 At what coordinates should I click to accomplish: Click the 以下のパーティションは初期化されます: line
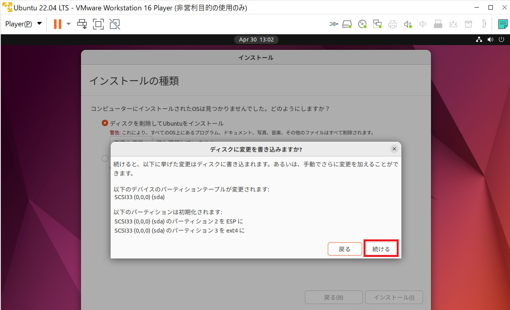coord(168,212)
